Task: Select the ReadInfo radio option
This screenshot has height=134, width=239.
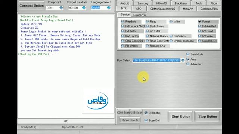Action: click(x=131, y=22)
